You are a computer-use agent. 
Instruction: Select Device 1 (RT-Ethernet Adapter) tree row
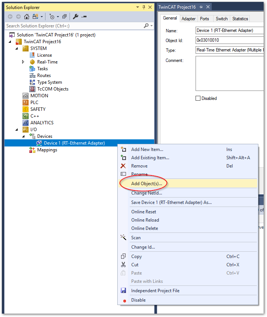click(x=79, y=143)
